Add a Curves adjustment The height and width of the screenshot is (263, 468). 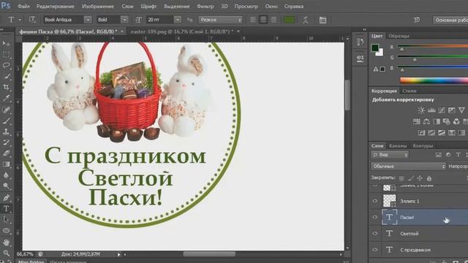(442, 110)
